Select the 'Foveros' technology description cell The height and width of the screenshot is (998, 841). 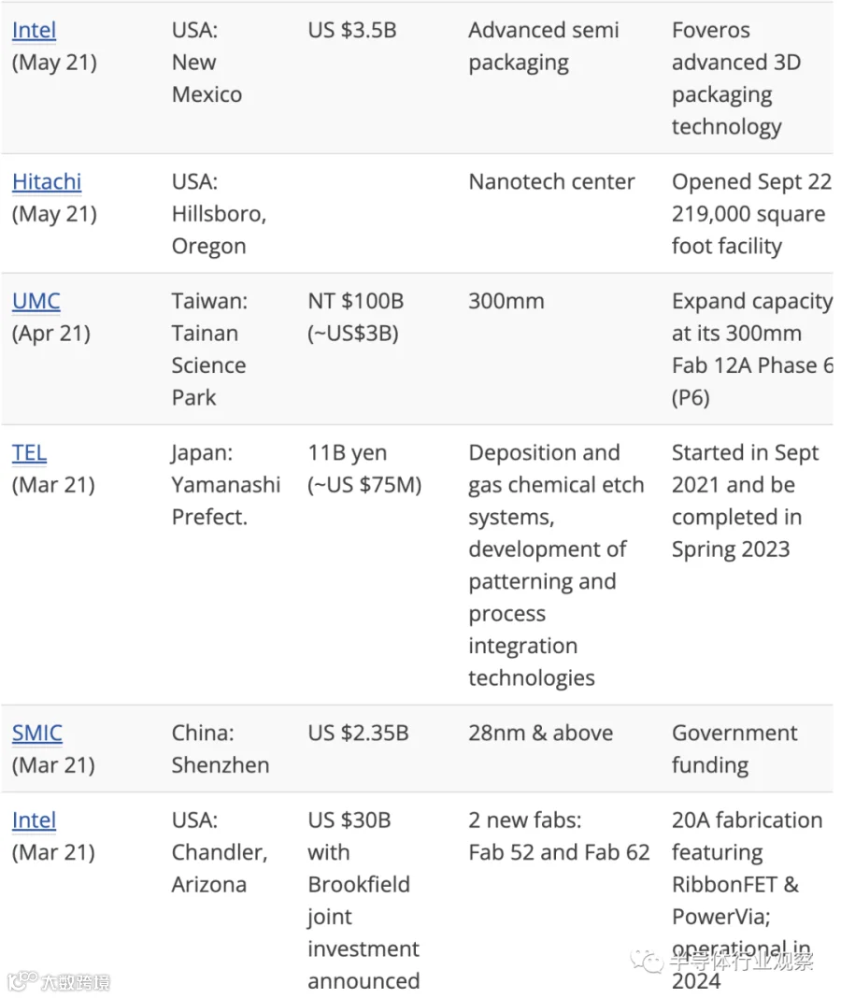point(736,78)
